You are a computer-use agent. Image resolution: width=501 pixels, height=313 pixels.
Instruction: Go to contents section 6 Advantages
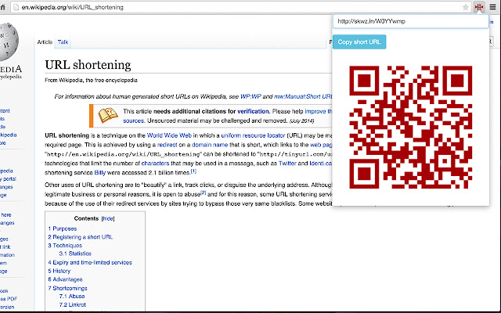tap(65, 279)
